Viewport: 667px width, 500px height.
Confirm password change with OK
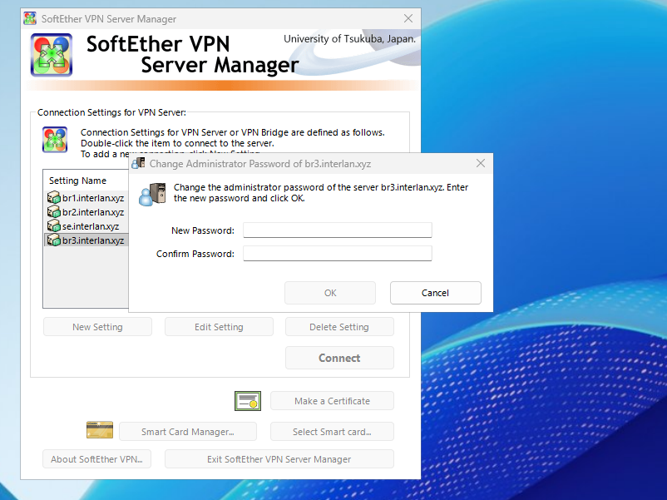point(330,293)
